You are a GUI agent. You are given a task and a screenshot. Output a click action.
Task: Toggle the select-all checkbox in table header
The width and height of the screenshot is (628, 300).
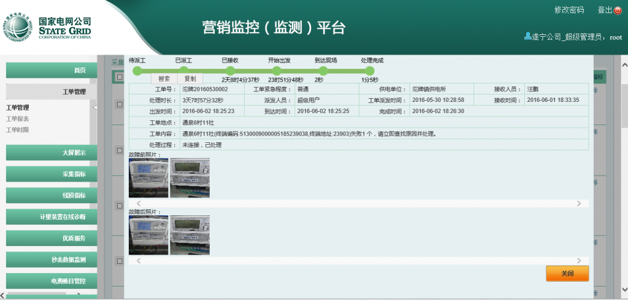[119, 77]
